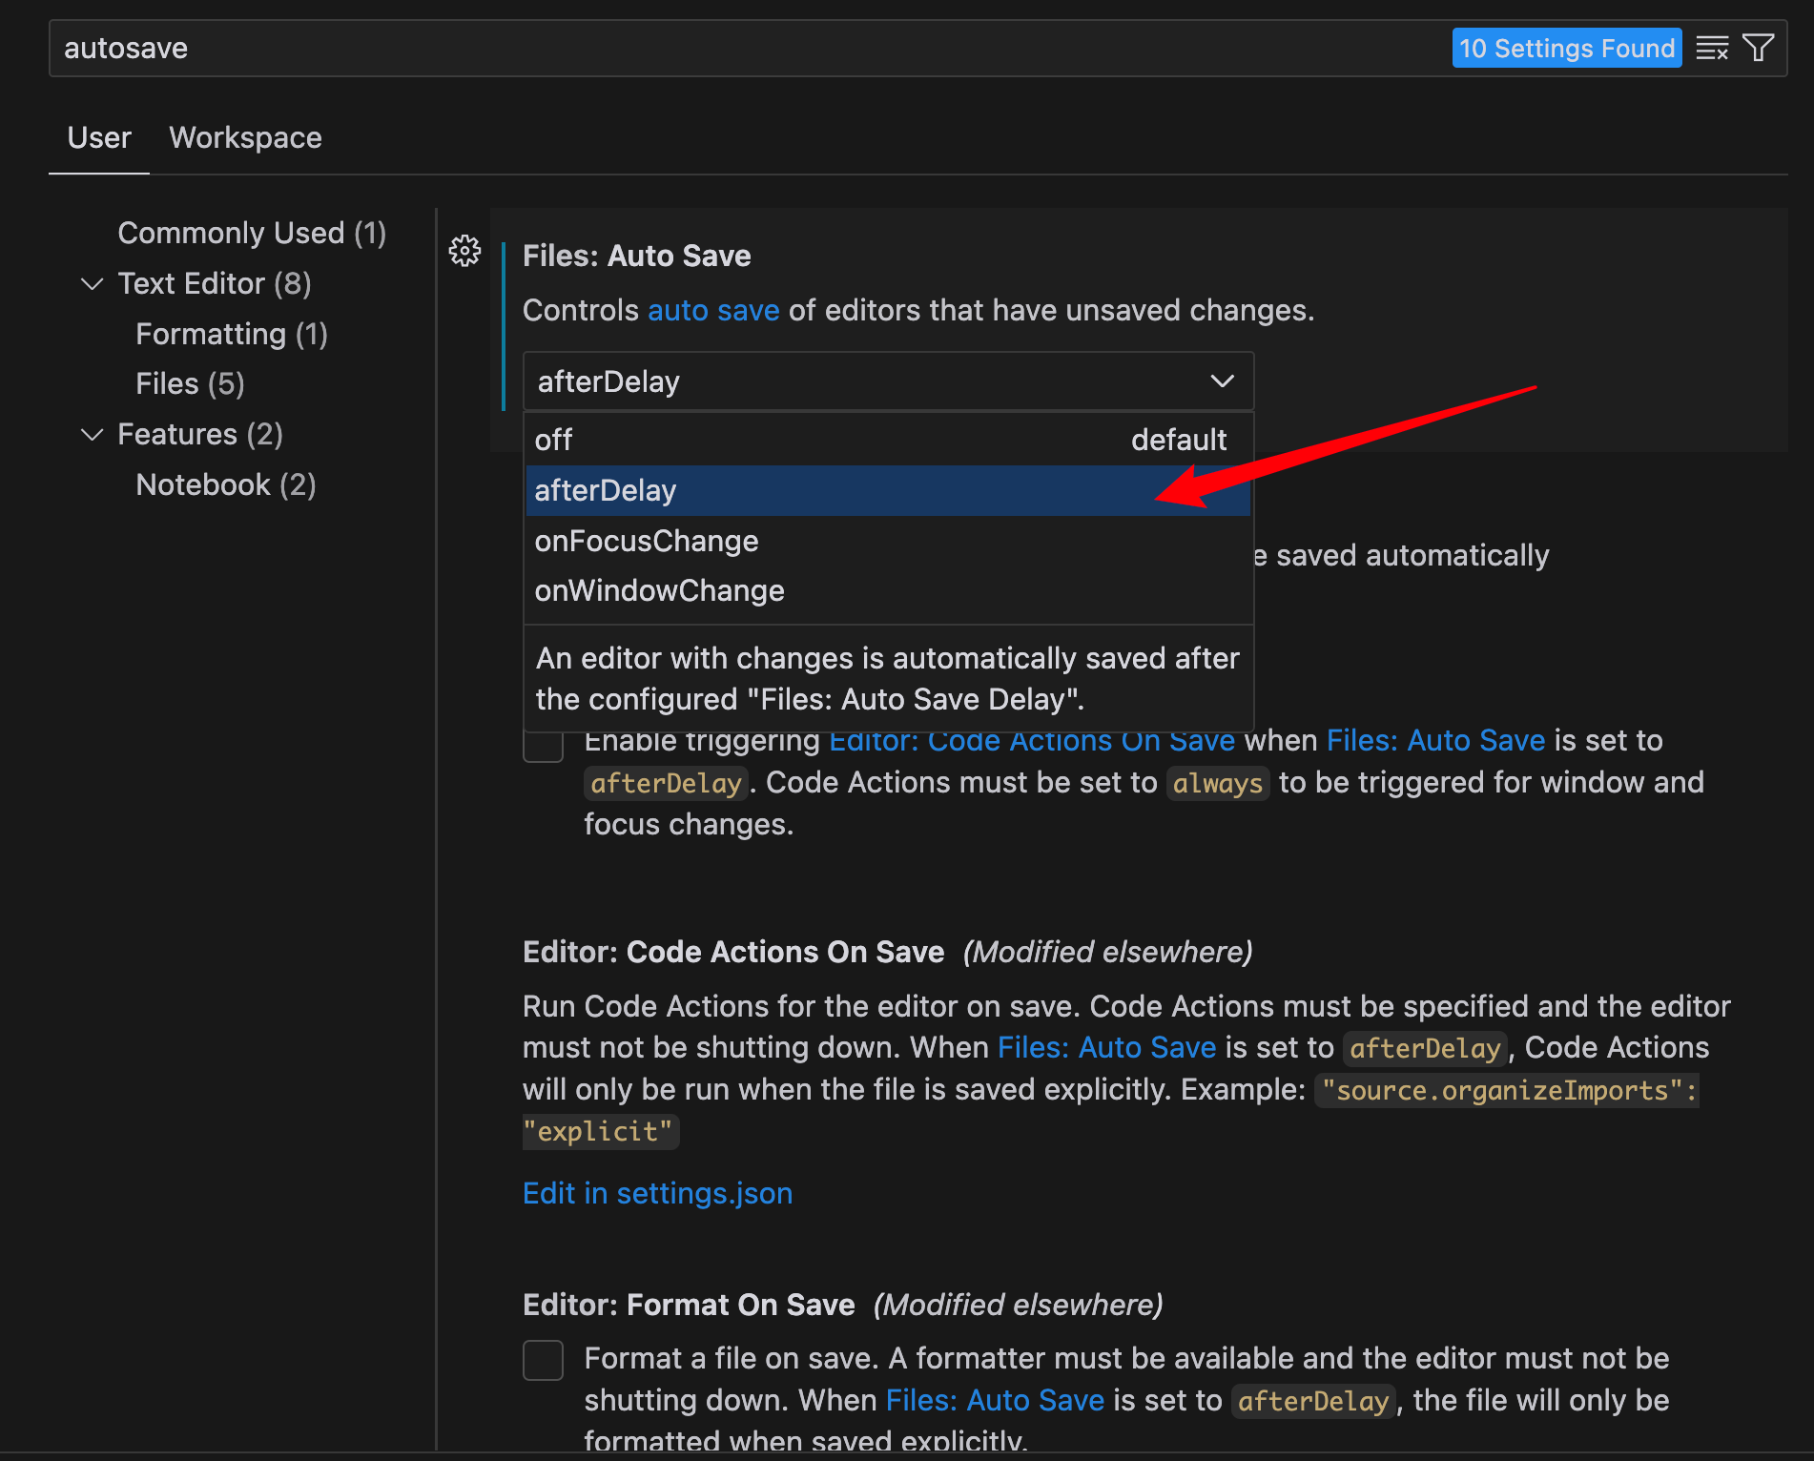Click the gear icon beside Files: Auto Save
Screen dimensions: 1814x1461
(x=464, y=252)
